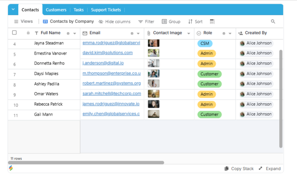Click the horizontal scrollbar
The image size is (297, 176).
coord(86,163)
